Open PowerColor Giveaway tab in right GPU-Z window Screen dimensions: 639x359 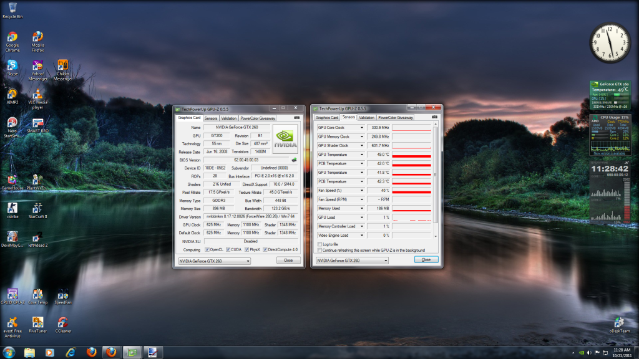(395, 118)
